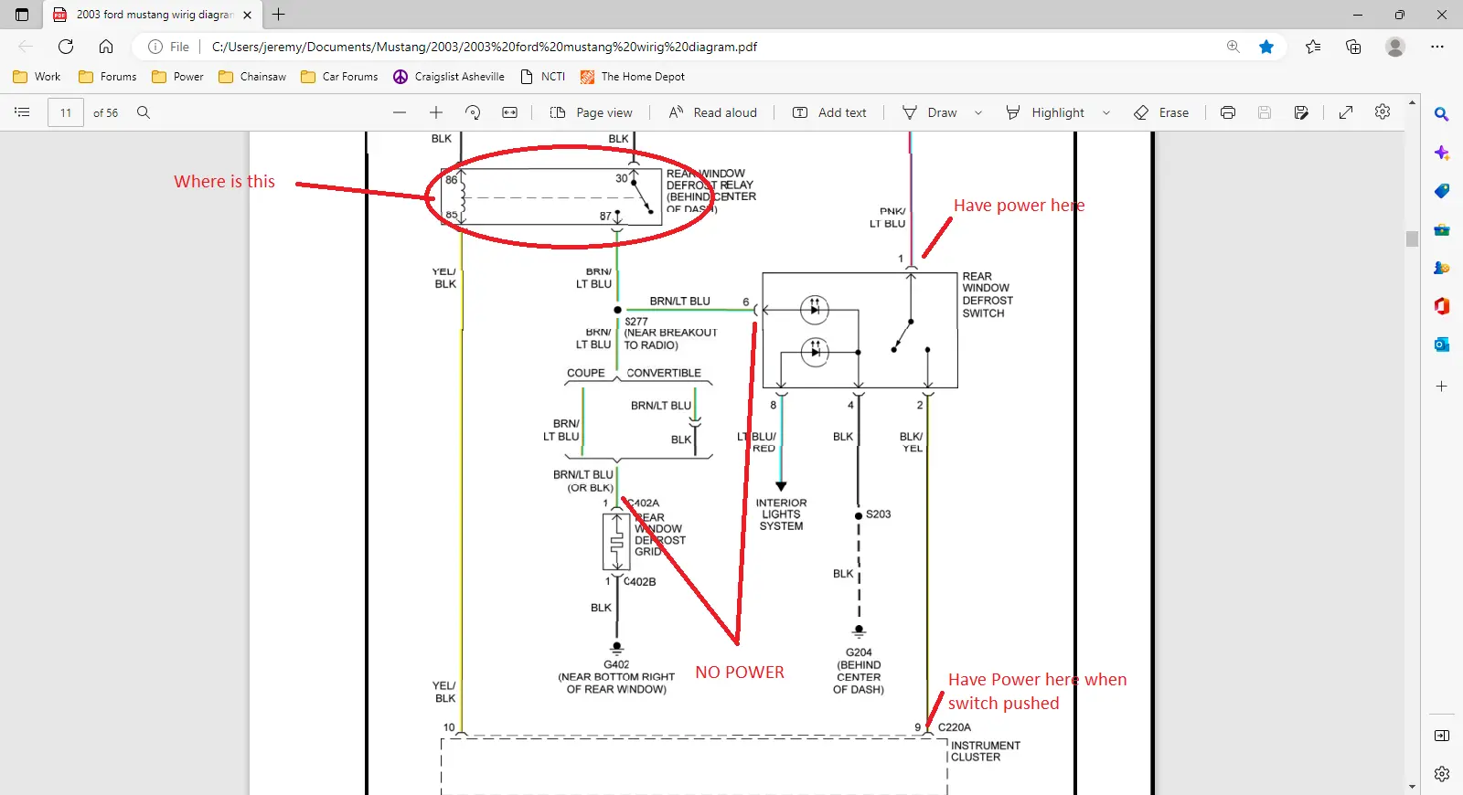
Task: Open the Power bookmarks folder
Action: click(x=177, y=77)
